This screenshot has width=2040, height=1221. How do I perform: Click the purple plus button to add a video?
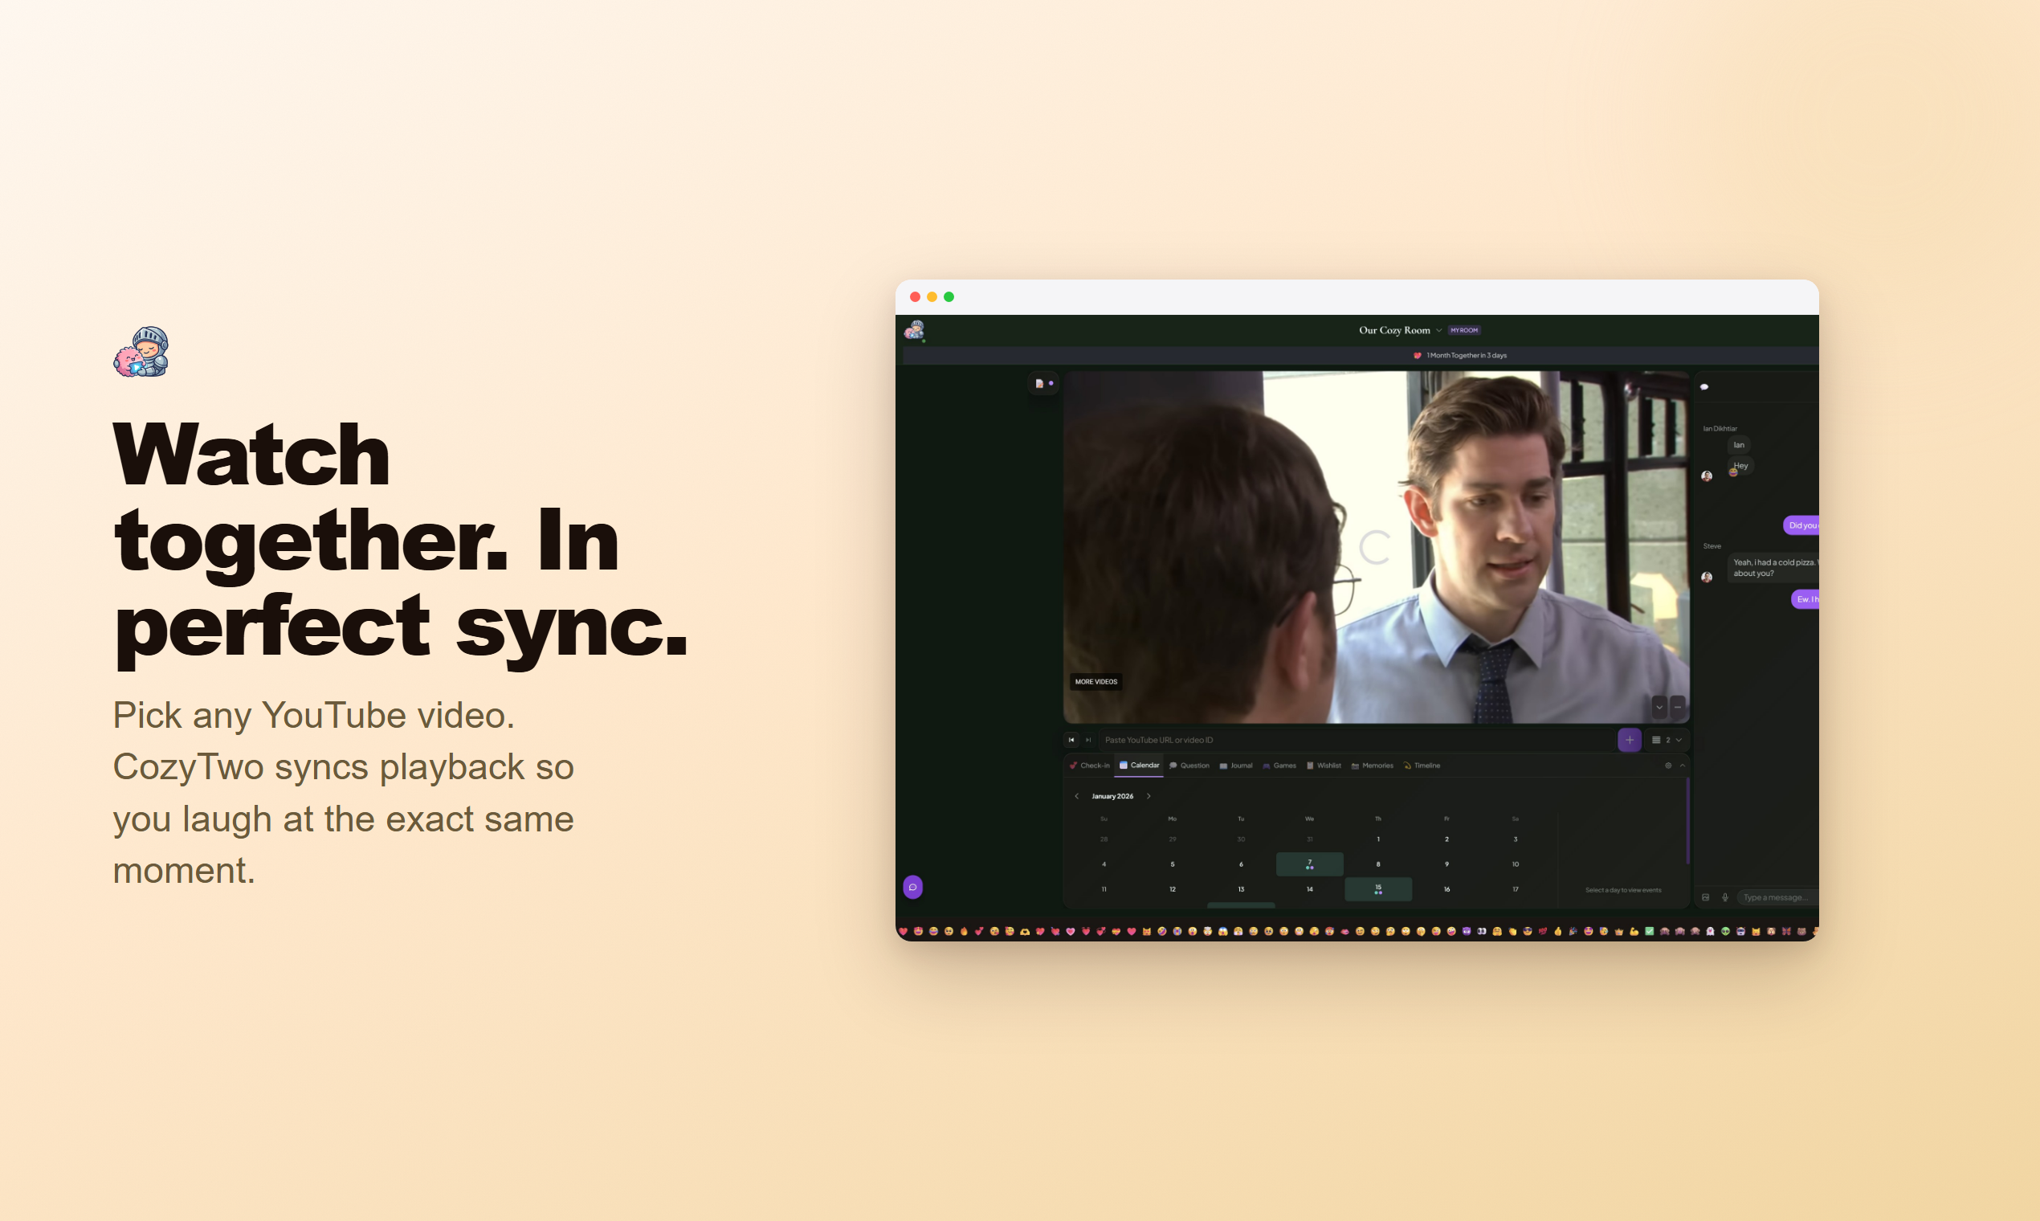[1630, 740]
